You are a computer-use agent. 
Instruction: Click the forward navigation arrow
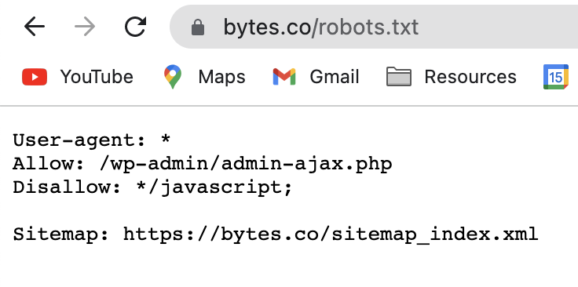pos(85,27)
